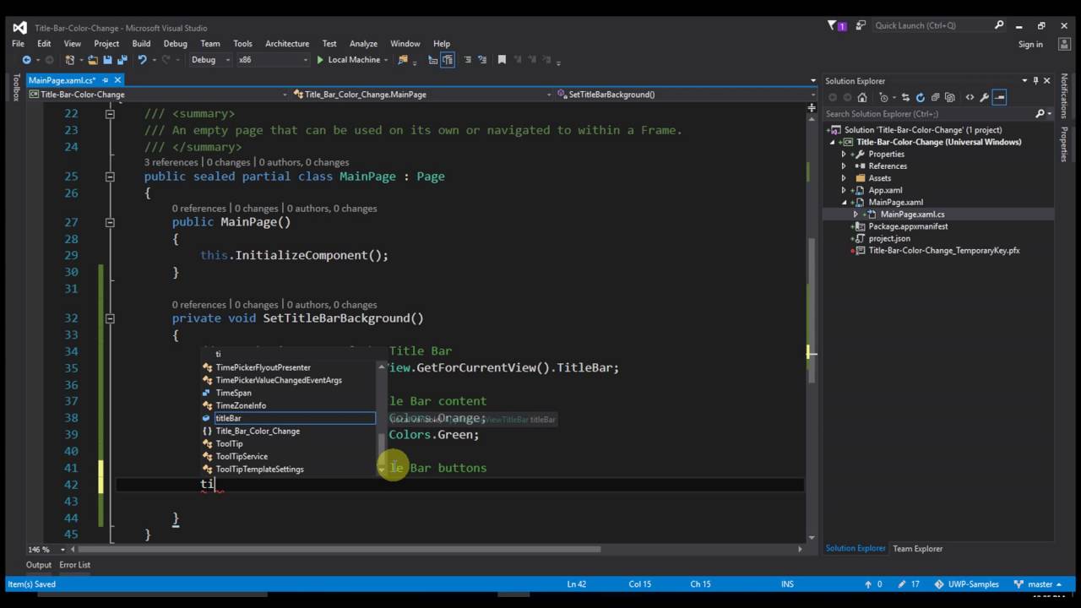Toggle Preview Selected Items in Solution Explorer
The height and width of the screenshot is (608, 1081).
(x=999, y=97)
